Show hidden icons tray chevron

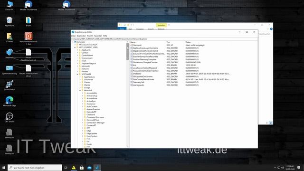[x=275, y=168]
